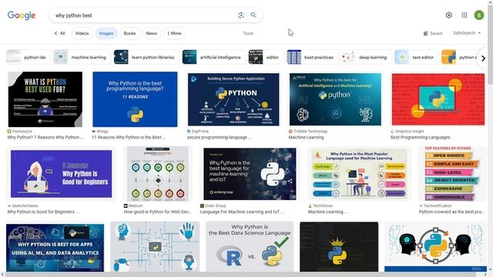493x277 pixels.
Task: Click the magnifier search icon
Action: click(253, 15)
